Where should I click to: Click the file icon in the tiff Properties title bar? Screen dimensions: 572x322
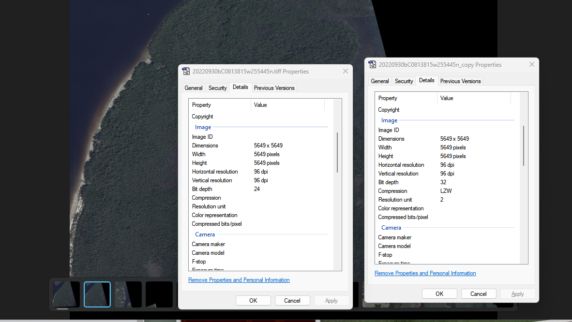(x=186, y=72)
